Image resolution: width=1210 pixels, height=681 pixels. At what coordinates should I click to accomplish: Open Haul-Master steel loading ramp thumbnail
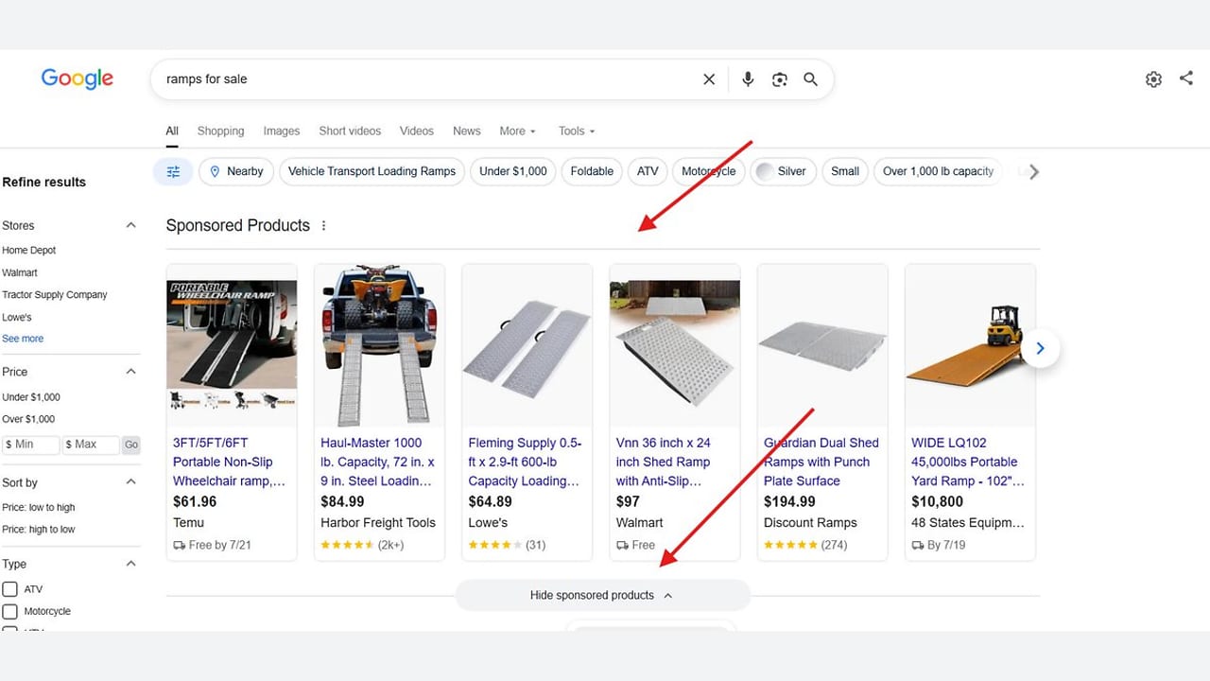(x=379, y=345)
